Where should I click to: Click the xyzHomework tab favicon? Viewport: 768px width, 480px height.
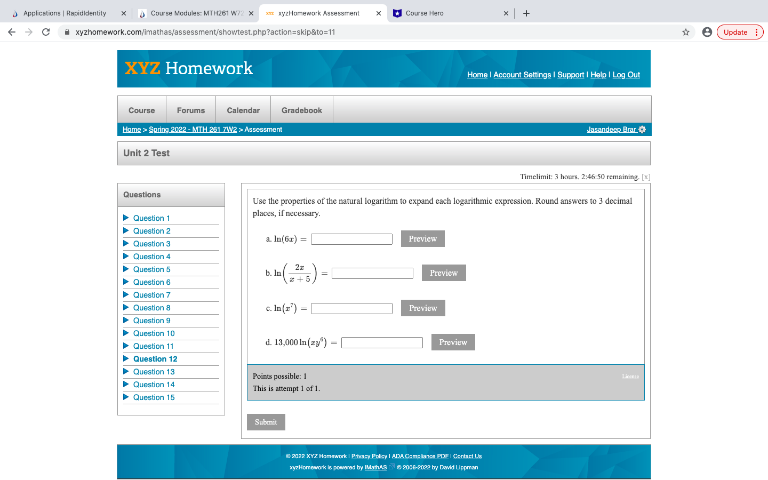(269, 13)
